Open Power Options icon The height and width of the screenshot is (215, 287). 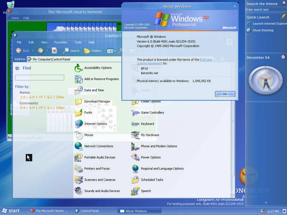(x=135, y=157)
